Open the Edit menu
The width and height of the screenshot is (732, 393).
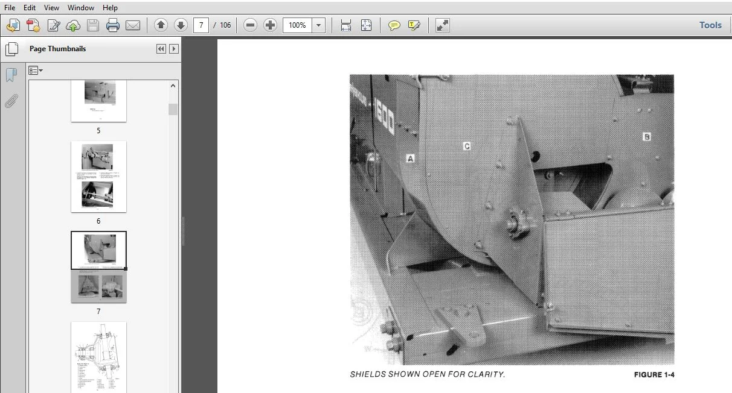pos(30,8)
